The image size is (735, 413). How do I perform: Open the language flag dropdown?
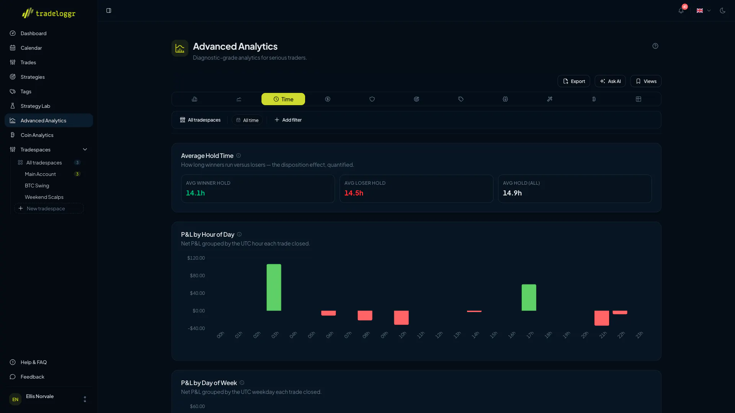[x=704, y=11]
